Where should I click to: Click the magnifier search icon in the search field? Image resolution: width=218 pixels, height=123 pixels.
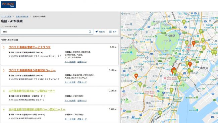coord(90,32)
